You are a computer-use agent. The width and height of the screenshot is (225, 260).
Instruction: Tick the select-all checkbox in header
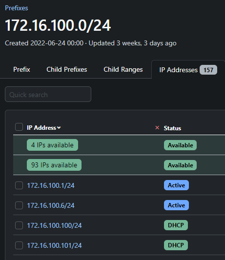coord(19,127)
